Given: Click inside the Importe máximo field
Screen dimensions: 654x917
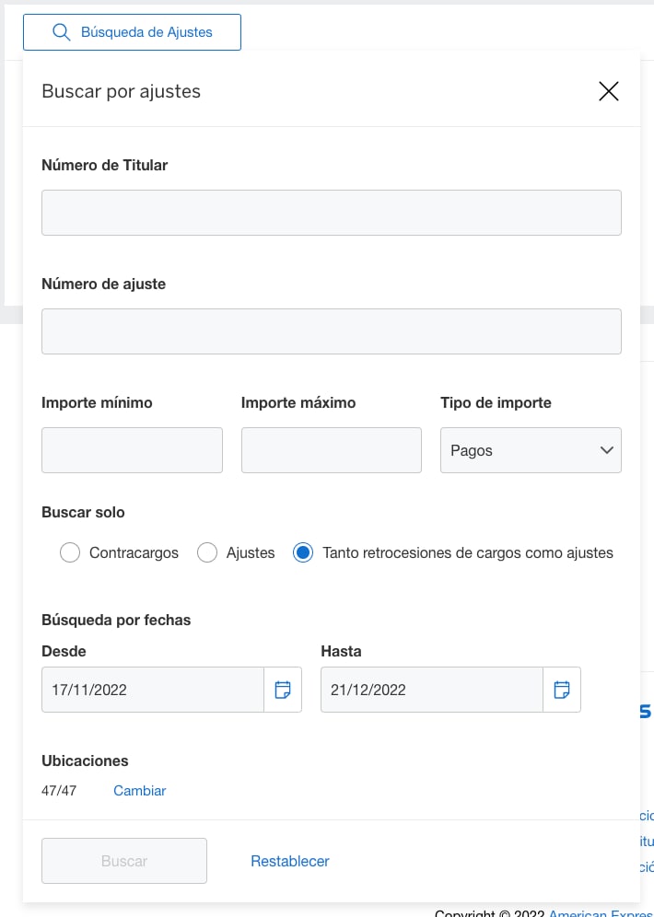Looking at the screenshot, I should coord(332,450).
